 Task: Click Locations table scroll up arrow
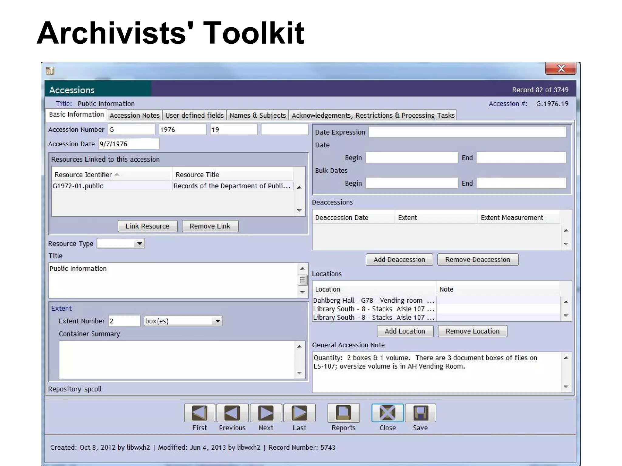tap(566, 302)
